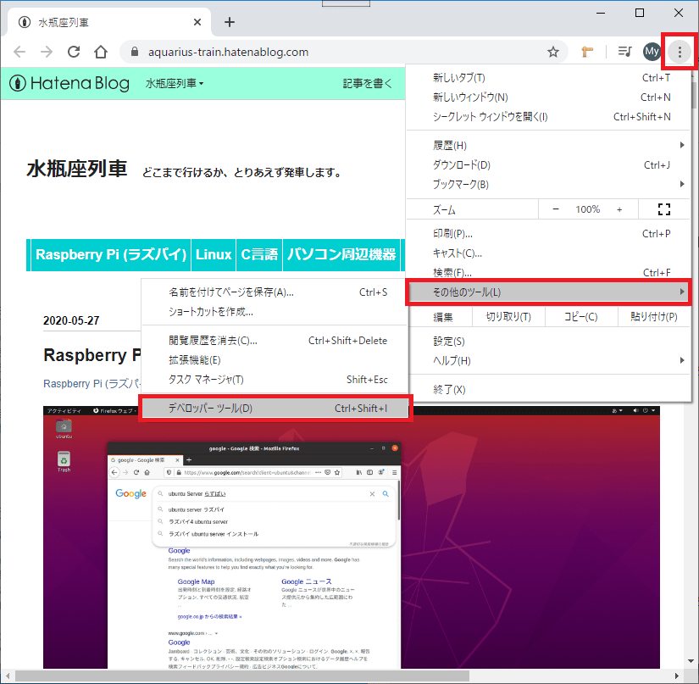Viewport: 699px width, 684px height.
Task: Click the lock icon in the address bar
Action: coord(135,52)
